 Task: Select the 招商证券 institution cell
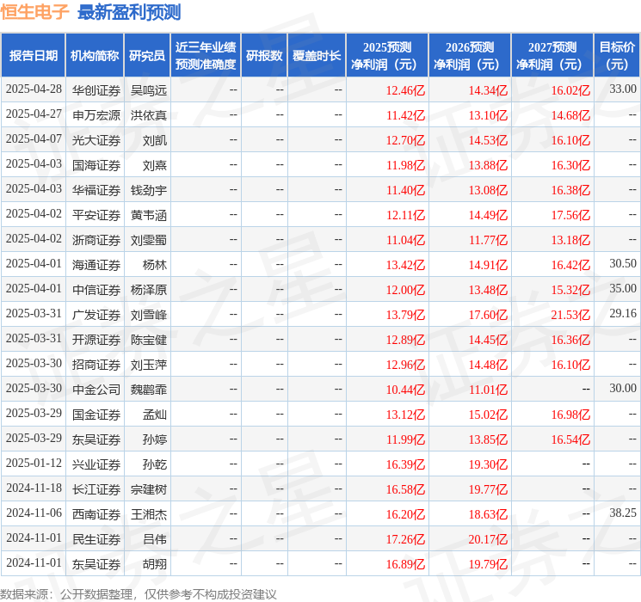pos(96,365)
